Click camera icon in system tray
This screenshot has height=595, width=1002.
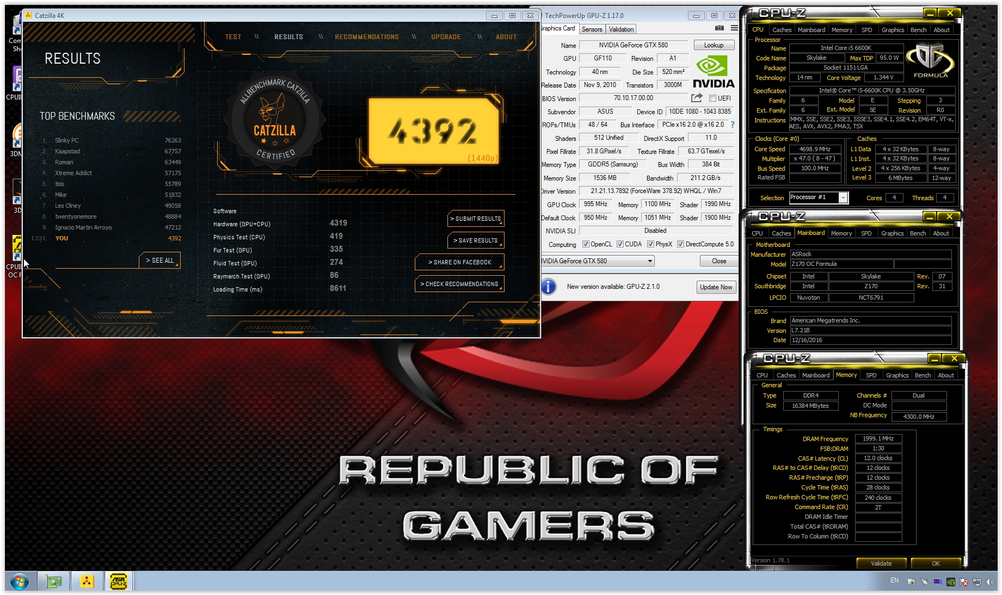pos(911,581)
